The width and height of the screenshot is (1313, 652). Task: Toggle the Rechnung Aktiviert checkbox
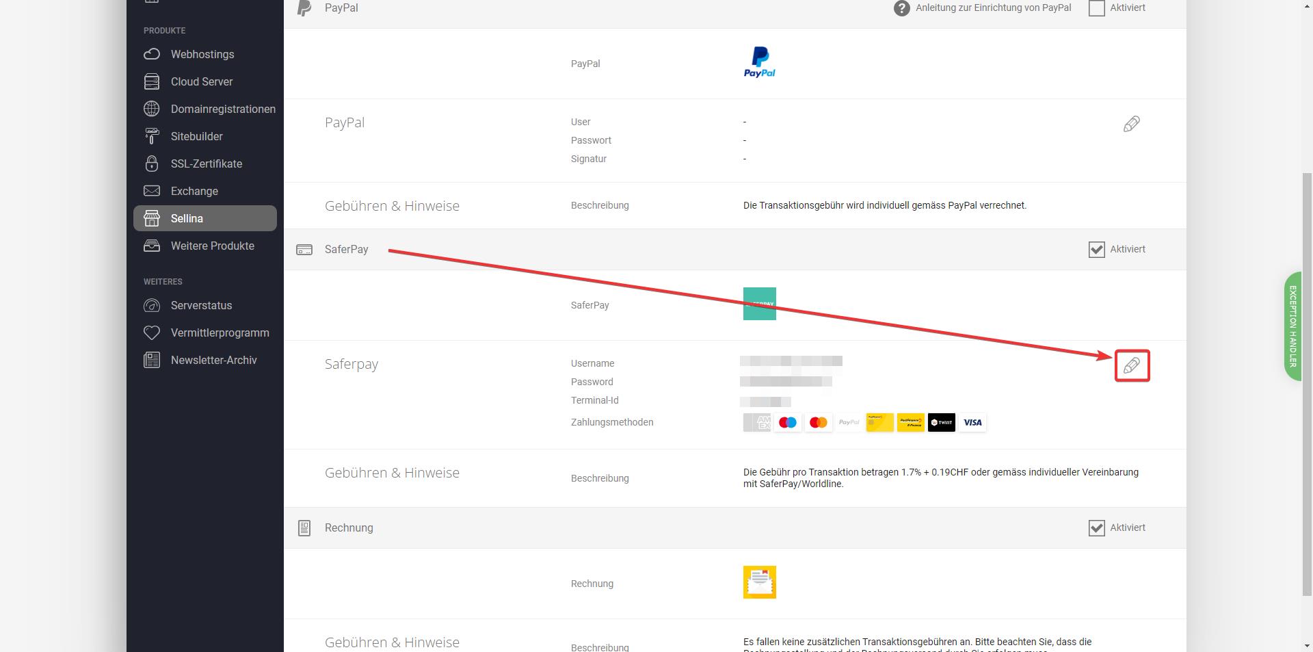[1097, 527]
